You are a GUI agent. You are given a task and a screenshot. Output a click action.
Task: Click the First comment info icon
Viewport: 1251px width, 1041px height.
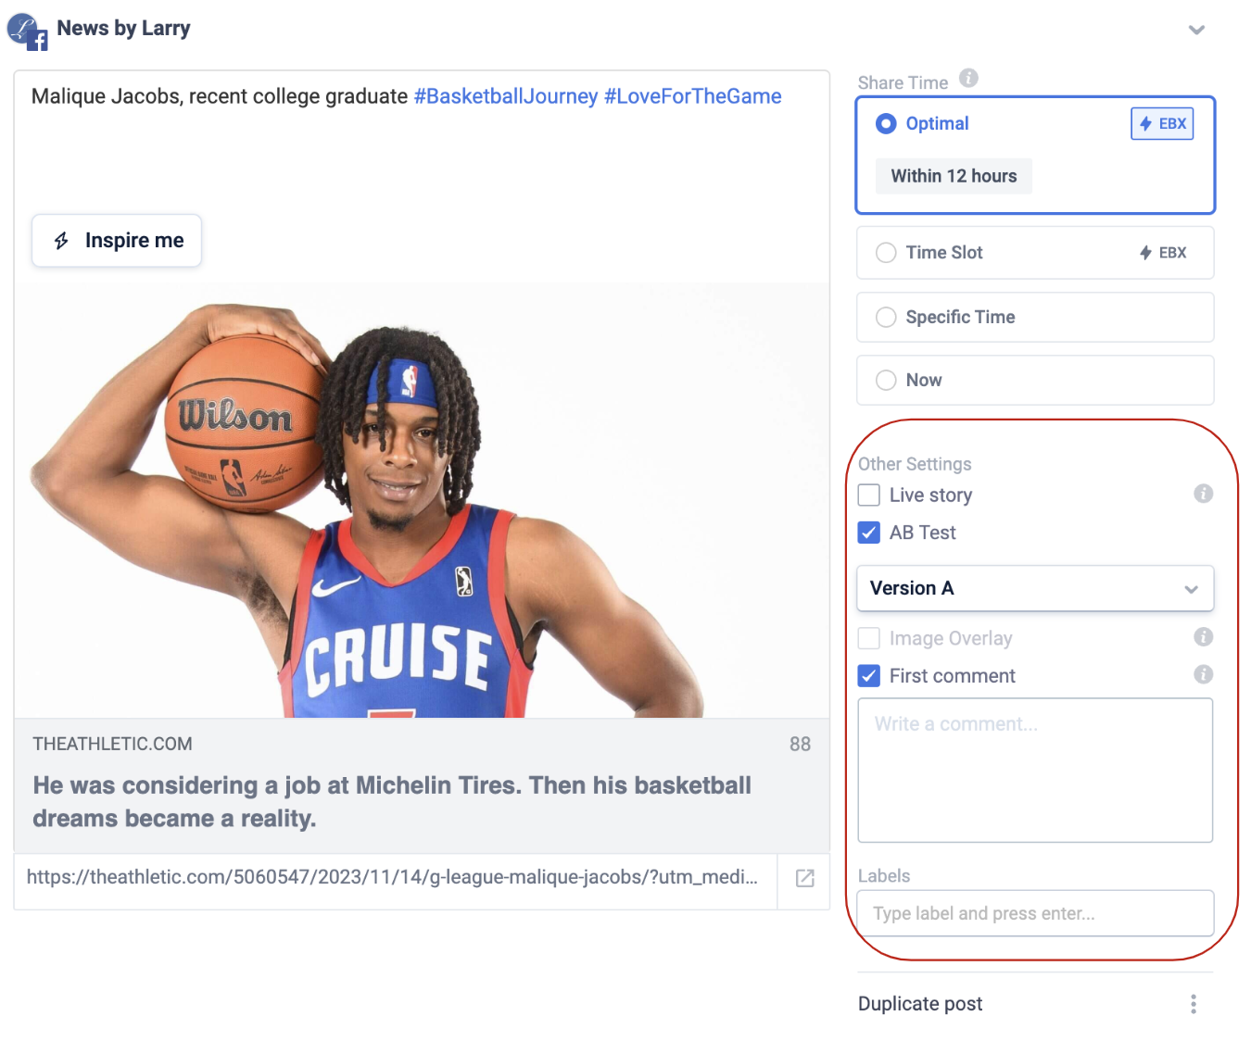click(x=1203, y=675)
